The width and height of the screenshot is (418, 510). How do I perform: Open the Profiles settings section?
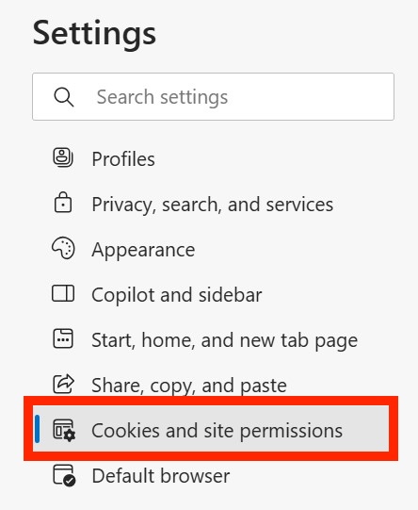(123, 159)
